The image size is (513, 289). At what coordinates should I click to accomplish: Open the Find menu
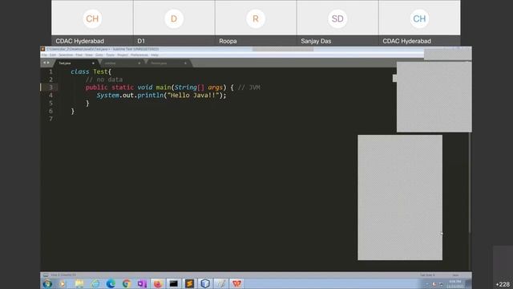(79, 55)
